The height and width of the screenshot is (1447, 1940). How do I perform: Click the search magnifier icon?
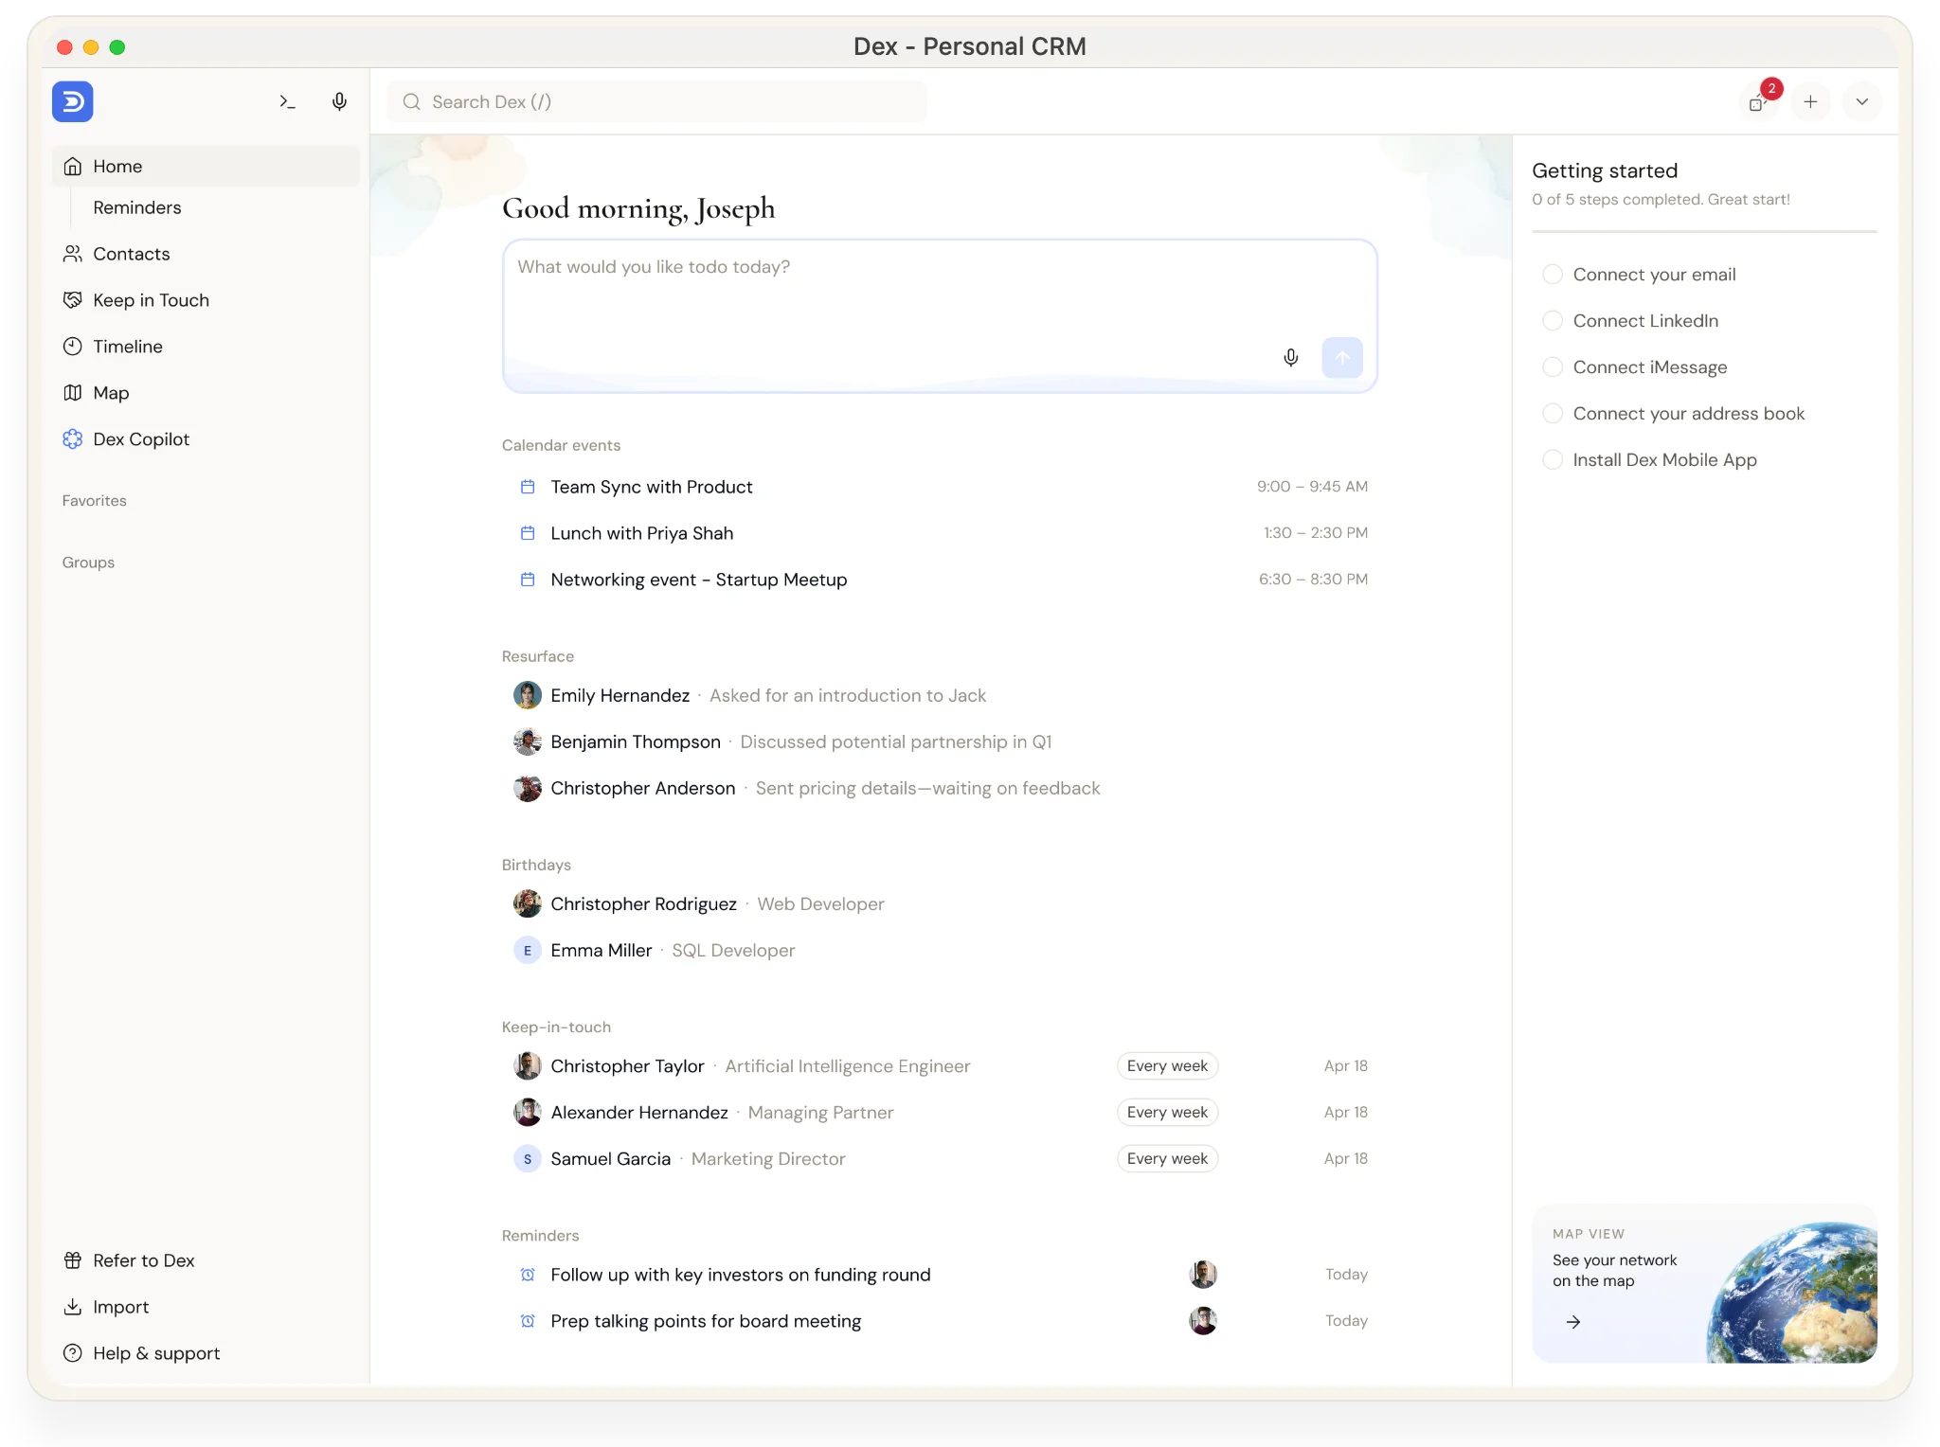411,101
